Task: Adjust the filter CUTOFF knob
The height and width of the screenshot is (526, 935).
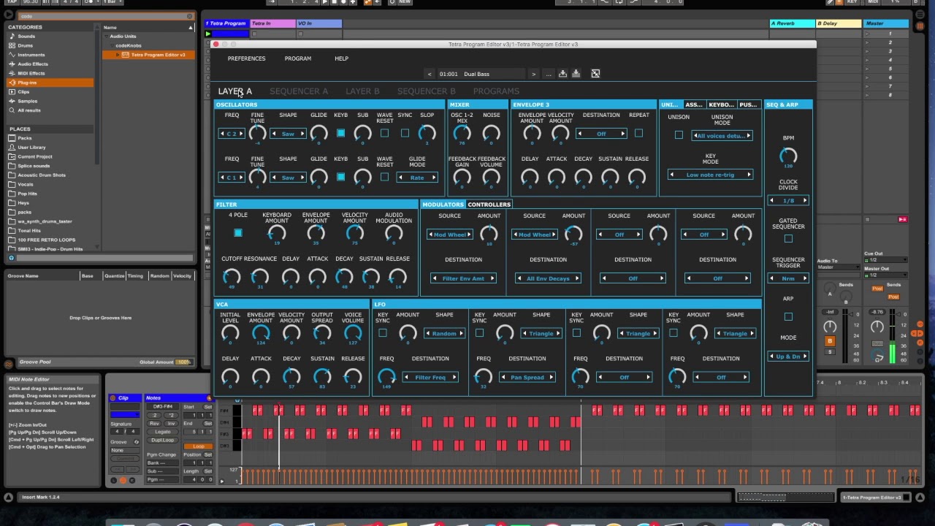Action: [x=231, y=276]
